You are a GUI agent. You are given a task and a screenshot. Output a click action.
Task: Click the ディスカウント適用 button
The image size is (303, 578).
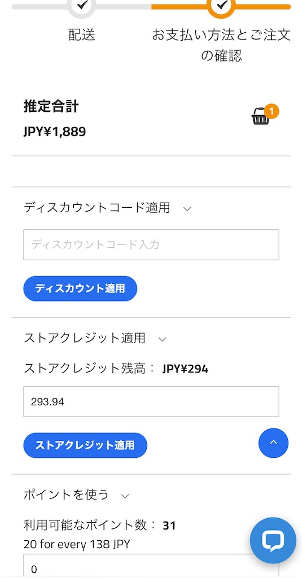(x=80, y=288)
